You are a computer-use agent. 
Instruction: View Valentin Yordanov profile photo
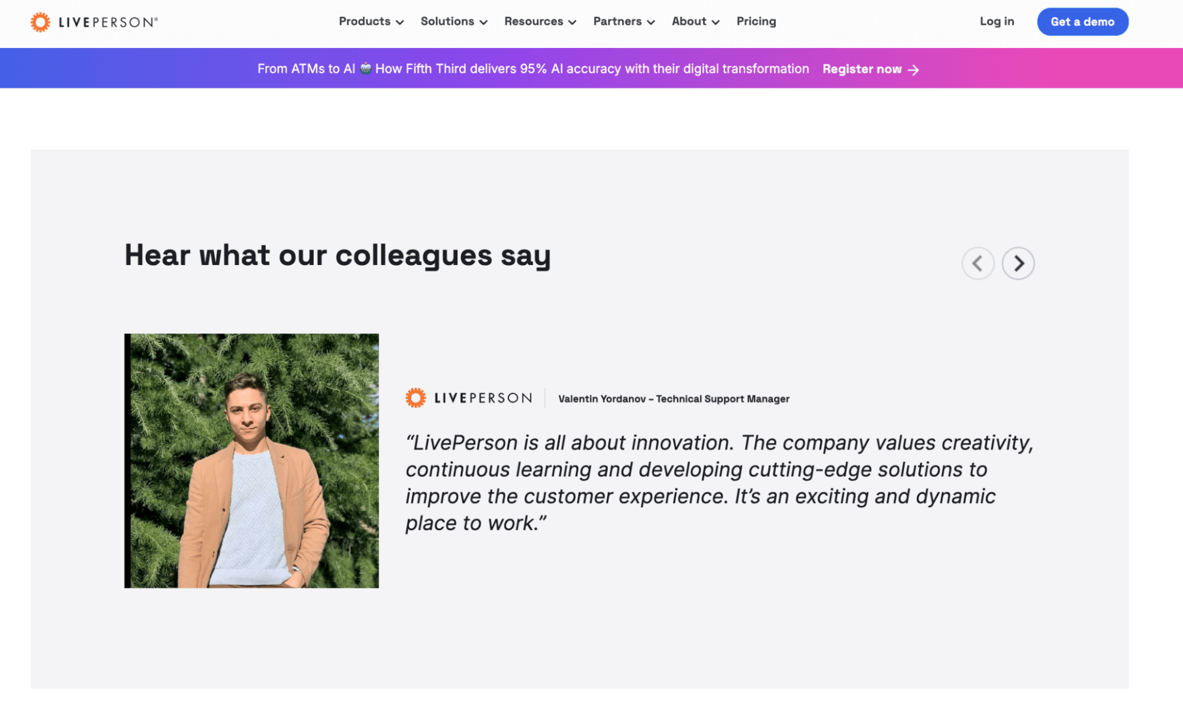coord(253,460)
